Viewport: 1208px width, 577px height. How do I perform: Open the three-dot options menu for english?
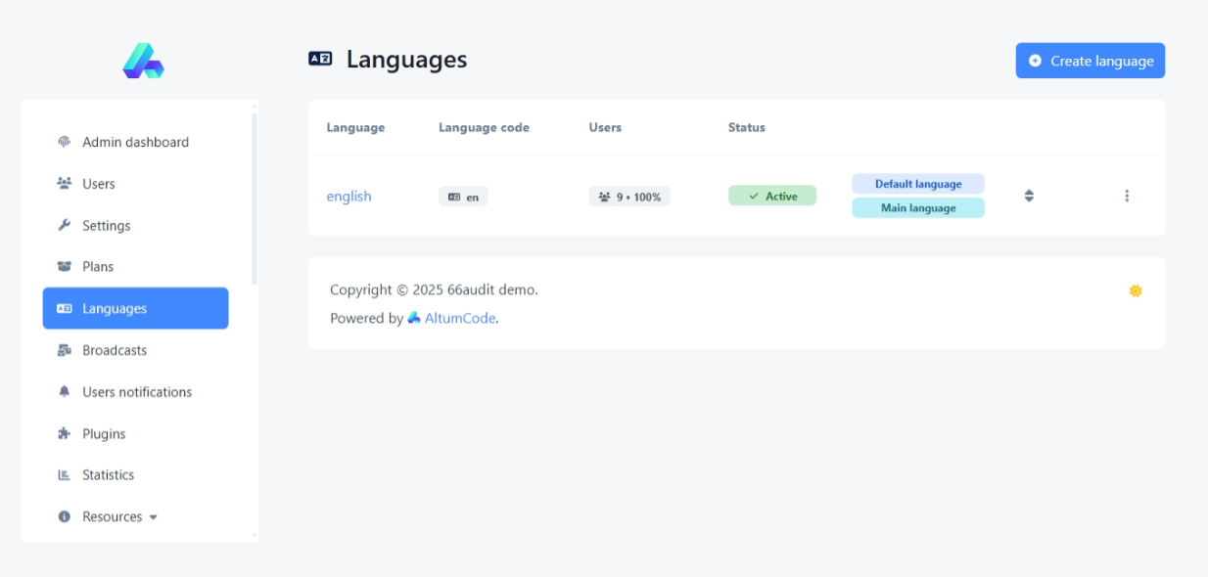(1126, 196)
